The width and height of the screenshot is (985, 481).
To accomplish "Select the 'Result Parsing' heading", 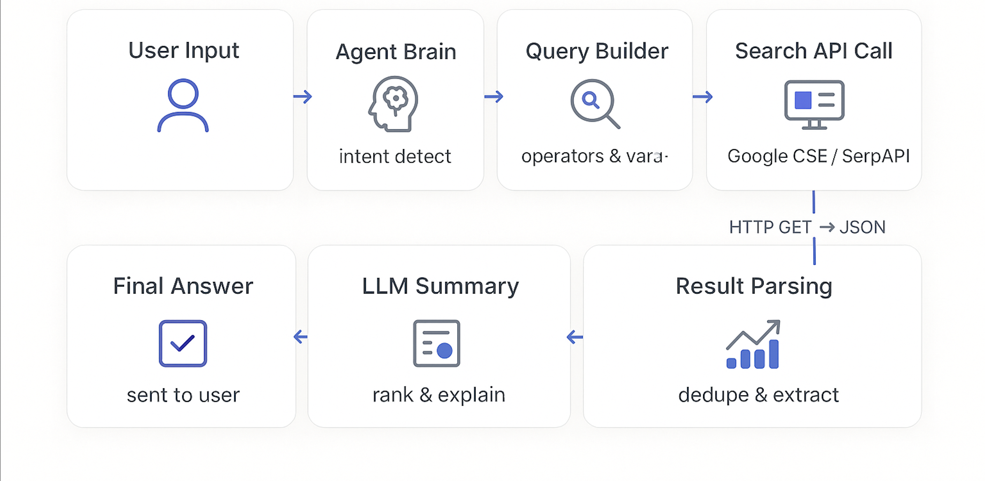I will click(754, 287).
